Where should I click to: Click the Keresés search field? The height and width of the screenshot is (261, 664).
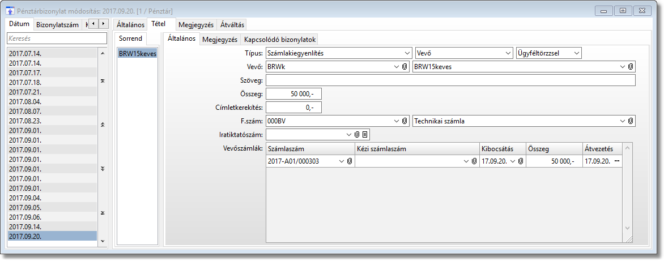(57, 38)
